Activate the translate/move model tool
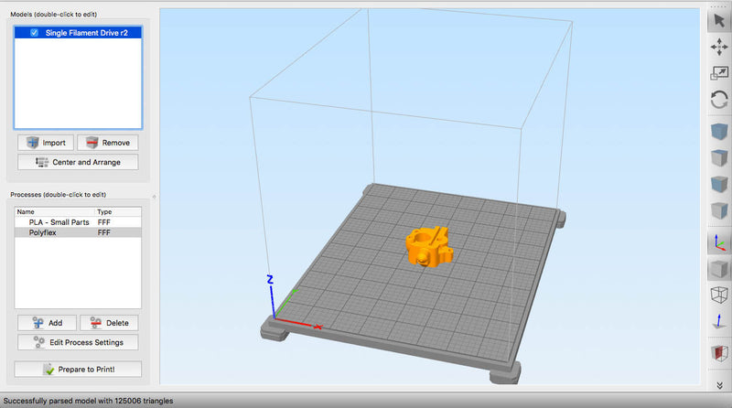The height and width of the screenshot is (408, 732). pos(719,48)
